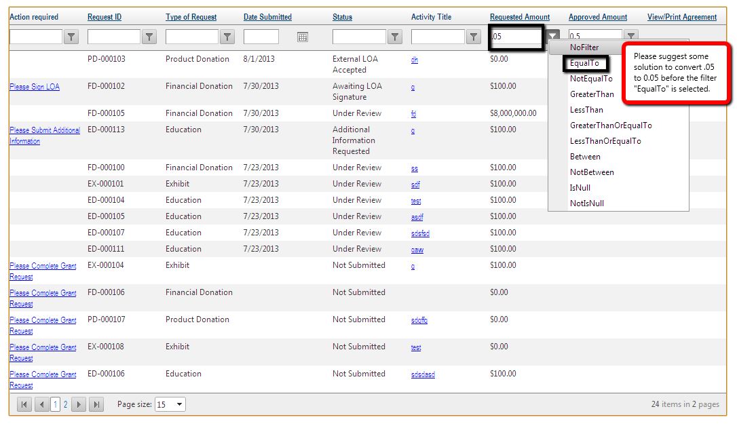Focus the Activity Title filter textbox

tap(438, 37)
